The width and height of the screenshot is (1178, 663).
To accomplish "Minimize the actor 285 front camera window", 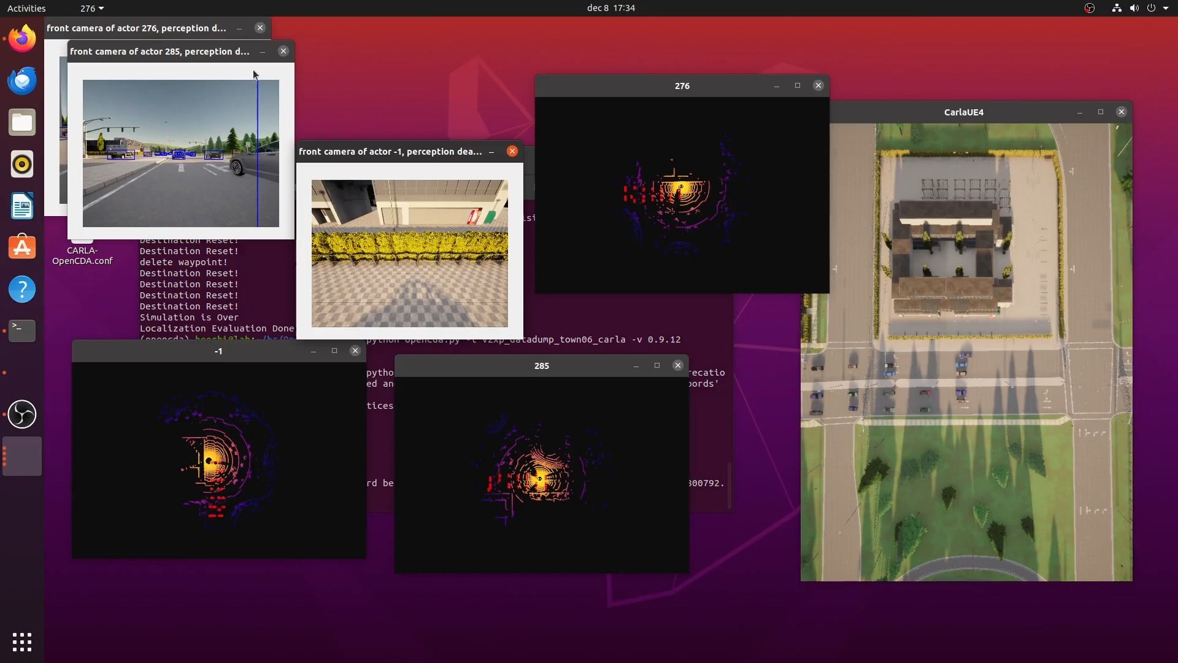I will tap(263, 52).
